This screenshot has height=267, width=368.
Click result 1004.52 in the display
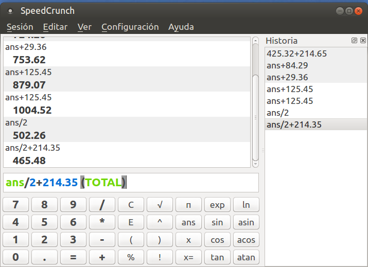[x=32, y=110]
